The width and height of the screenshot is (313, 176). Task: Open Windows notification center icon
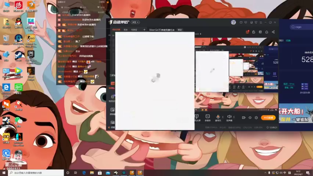click(x=308, y=173)
